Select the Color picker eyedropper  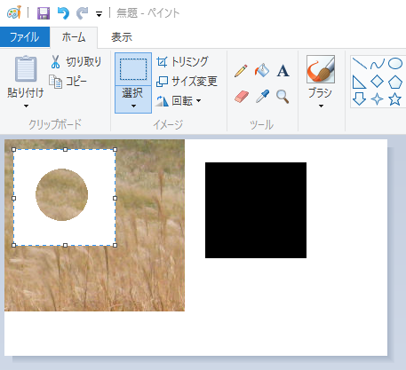[262, 97]
